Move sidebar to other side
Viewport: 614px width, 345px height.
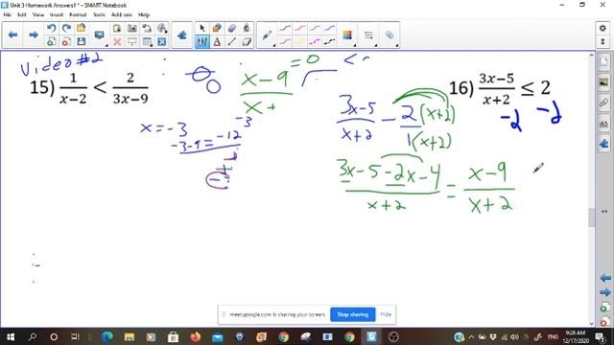(604, 211)
